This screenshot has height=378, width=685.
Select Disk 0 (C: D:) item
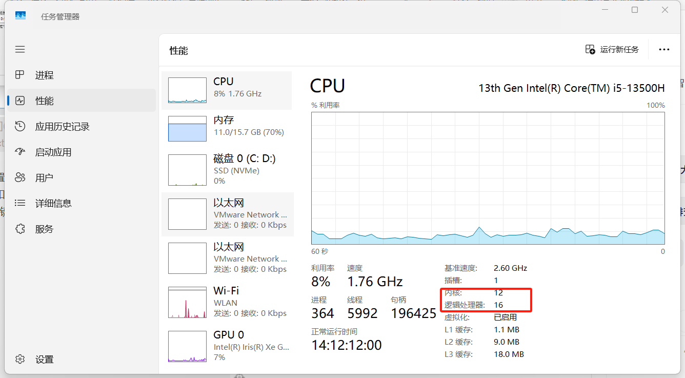[x=227, y=169]
